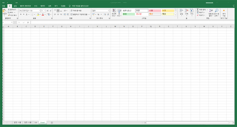This screenshot has width=237, height=127.
Task: Click the Clear button with eraser
Action: (201, 15)
